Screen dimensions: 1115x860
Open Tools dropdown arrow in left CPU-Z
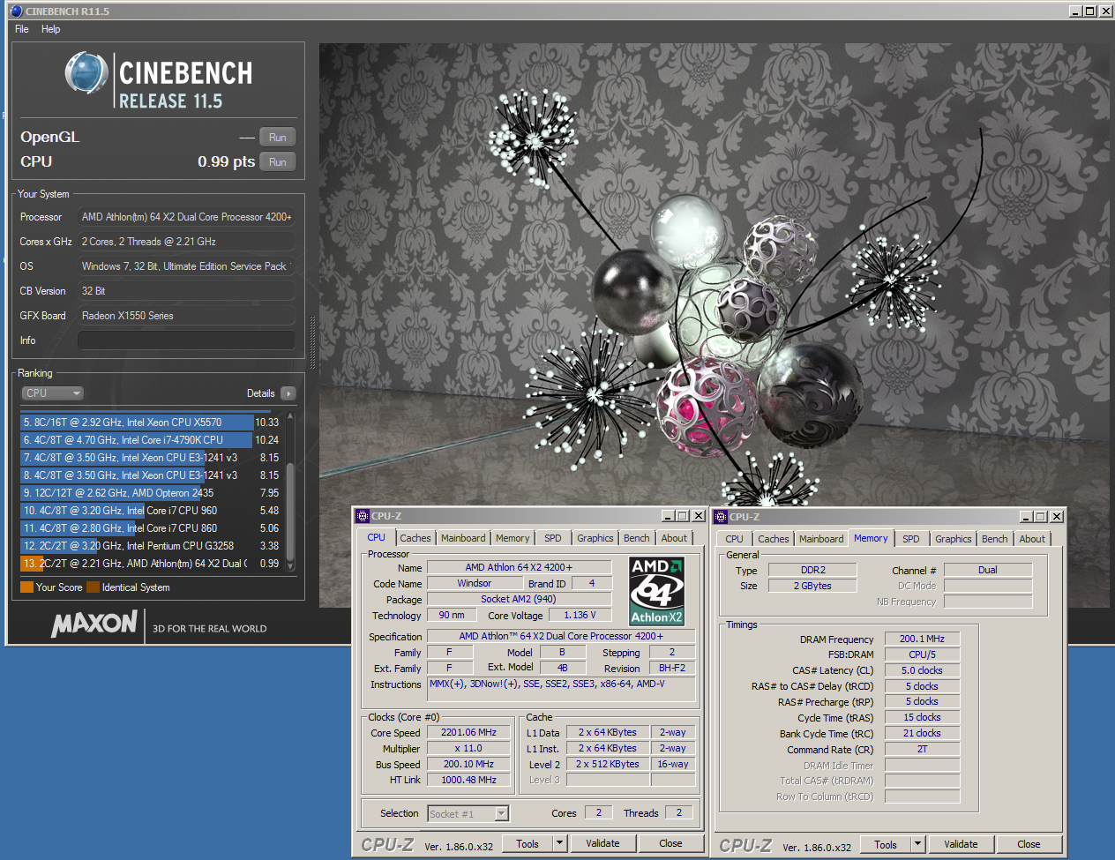[x=559, y=844]
